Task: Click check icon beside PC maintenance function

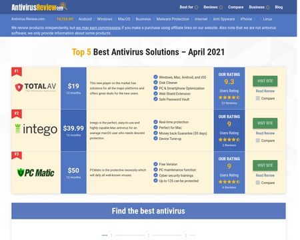Action: [x=155, y=169]
